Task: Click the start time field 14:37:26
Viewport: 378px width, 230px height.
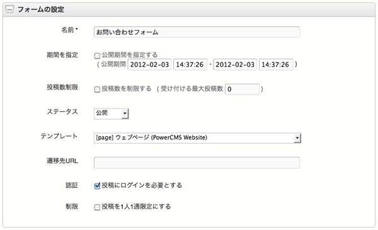Action: (190, 65)
